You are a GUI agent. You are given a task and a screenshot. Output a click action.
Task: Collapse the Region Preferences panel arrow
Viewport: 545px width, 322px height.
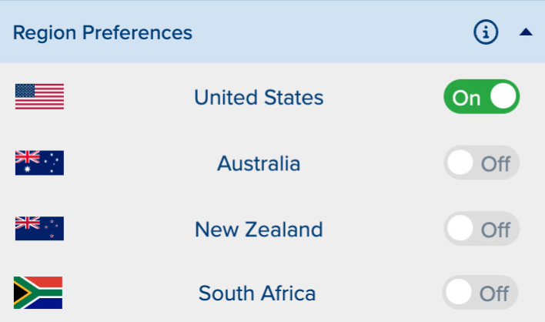point(526,32)
